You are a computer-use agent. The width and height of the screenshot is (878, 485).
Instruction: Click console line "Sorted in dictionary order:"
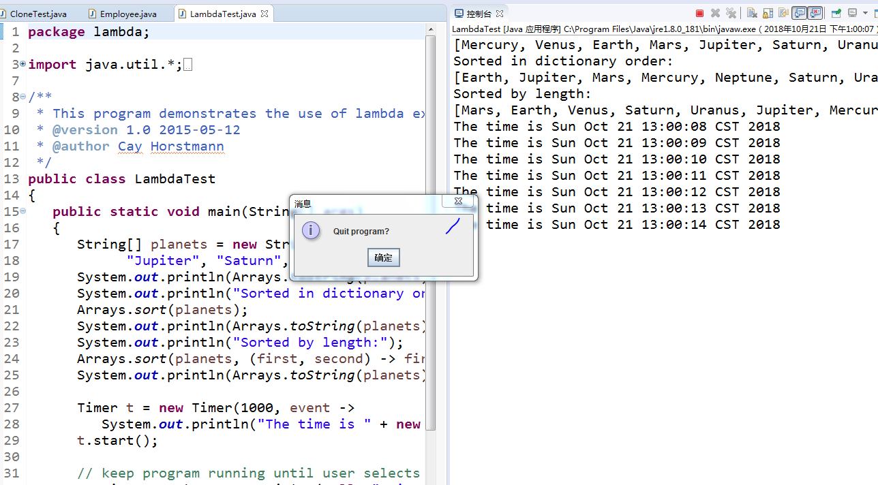point(563,61)
